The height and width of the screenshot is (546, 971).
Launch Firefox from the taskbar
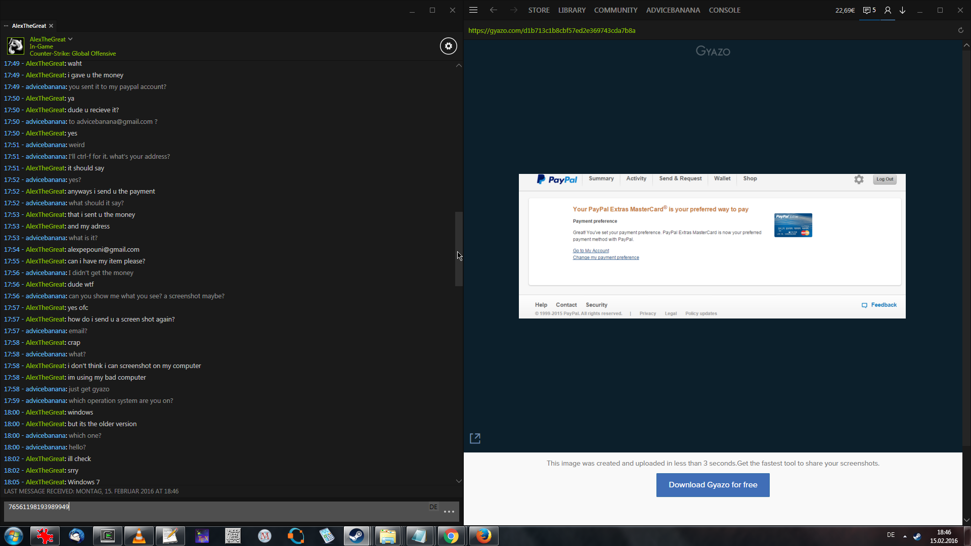483,536
